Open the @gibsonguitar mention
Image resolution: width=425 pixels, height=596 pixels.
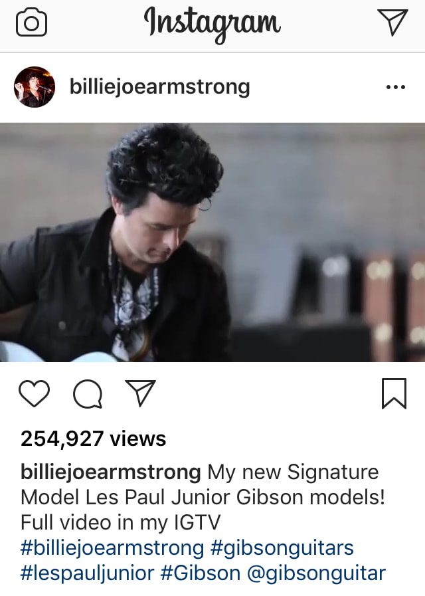(x=316, y=573)
